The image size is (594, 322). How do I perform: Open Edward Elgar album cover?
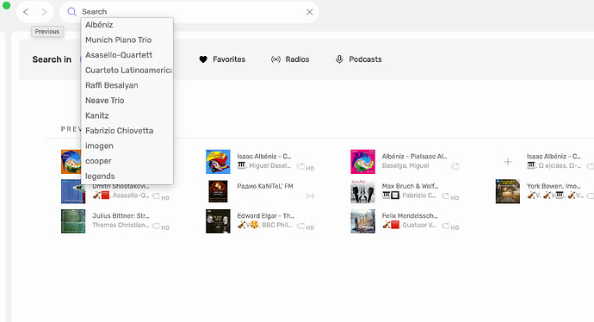point(218,221)
